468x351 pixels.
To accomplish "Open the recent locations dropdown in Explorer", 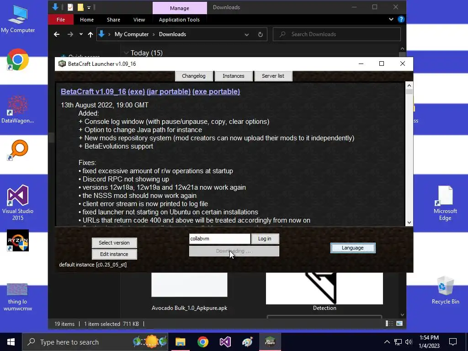I will [x=81, y=34].
